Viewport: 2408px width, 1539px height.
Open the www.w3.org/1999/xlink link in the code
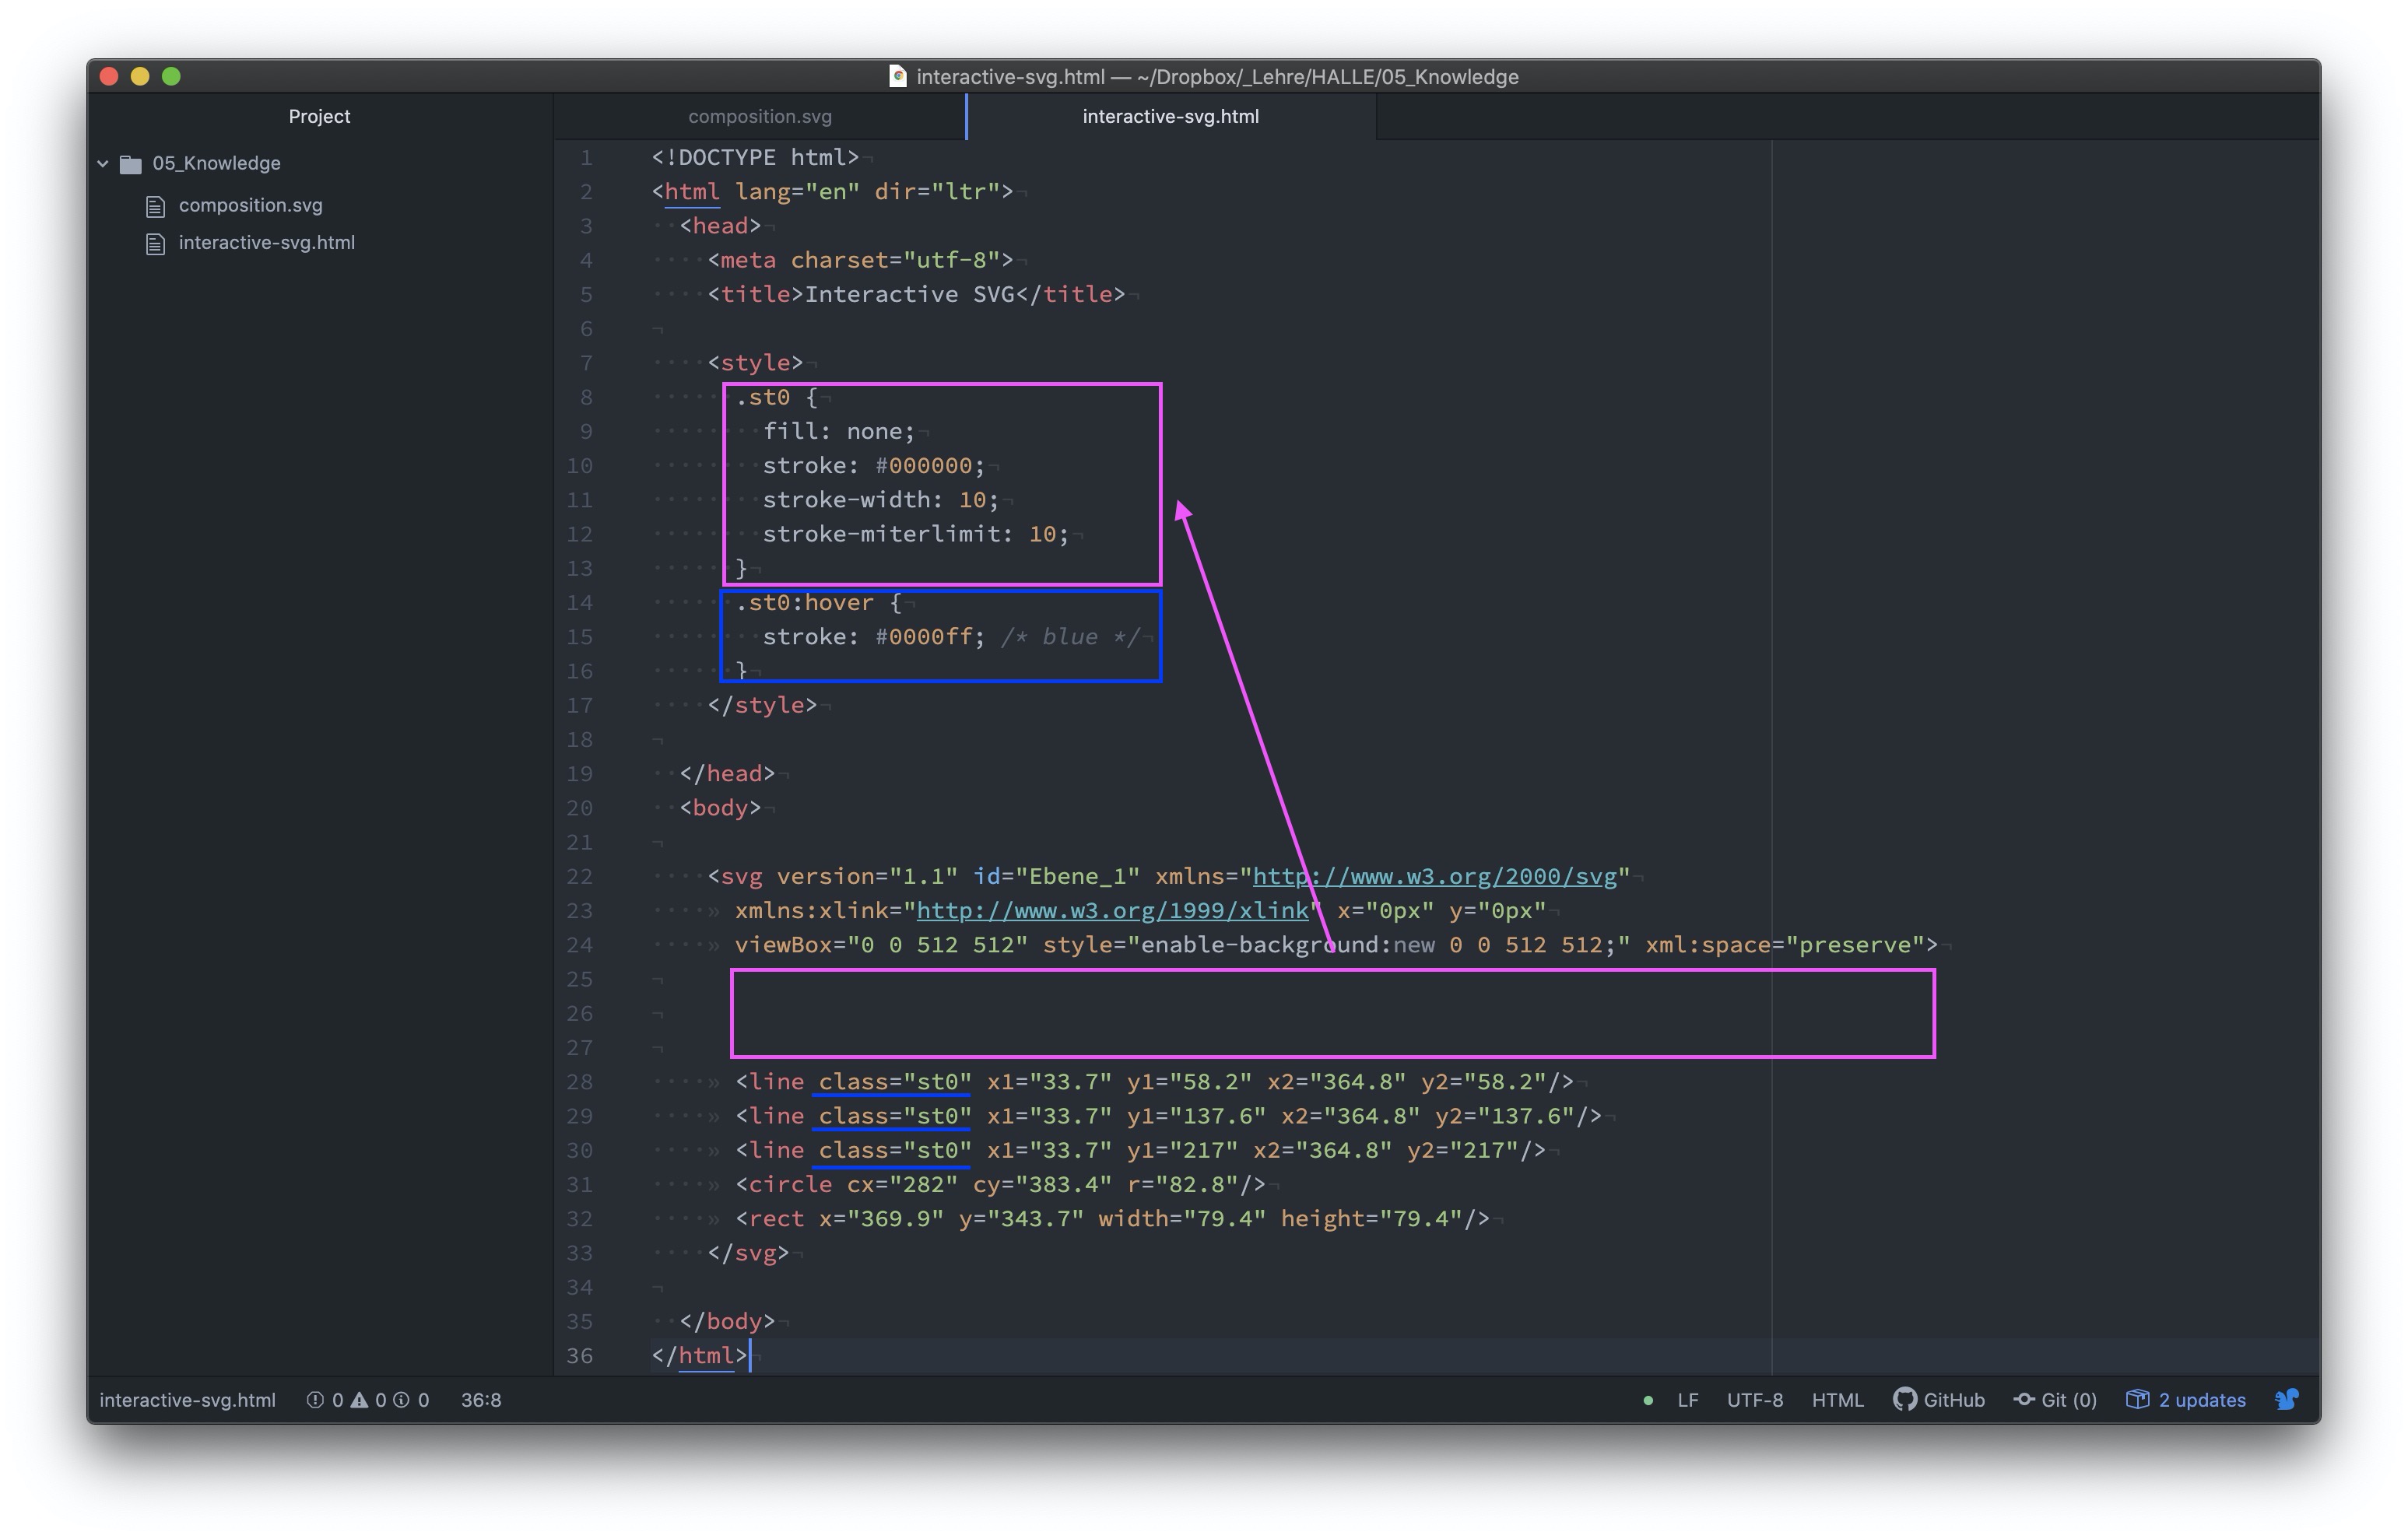click(x=1112, y=910)
